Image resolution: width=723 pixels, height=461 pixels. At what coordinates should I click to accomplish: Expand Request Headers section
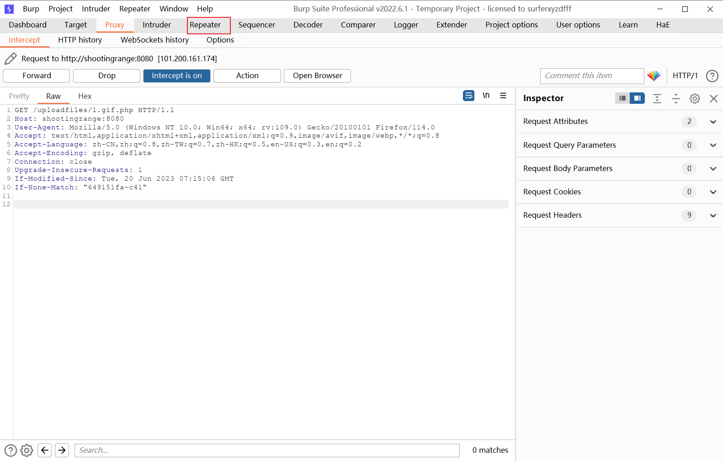pyautogui.click(x=712, y=215)
